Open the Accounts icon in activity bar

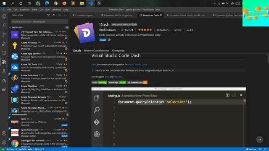[x=4, y=133]
